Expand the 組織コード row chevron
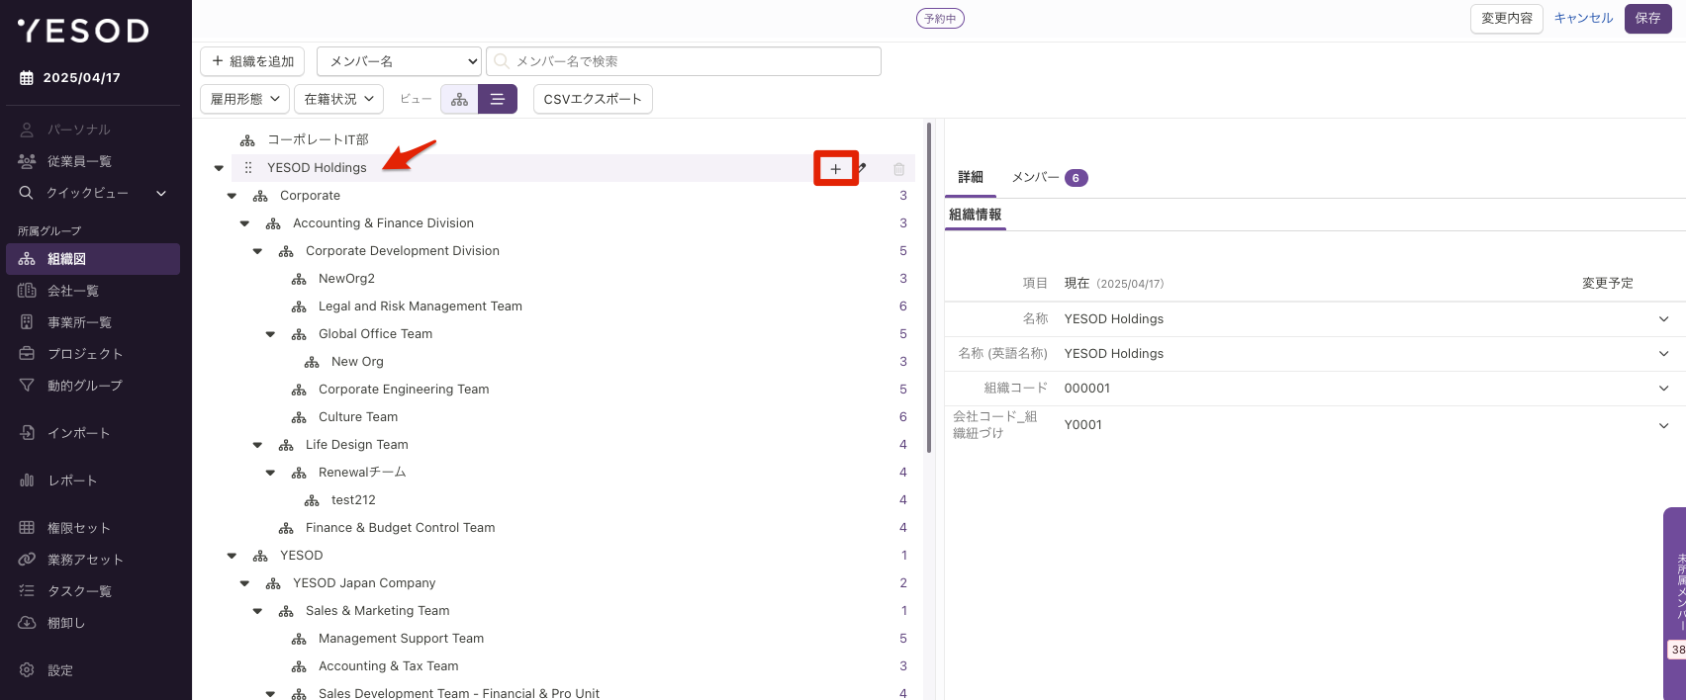Screen dimensions: 1686x700 (1663, 389)
